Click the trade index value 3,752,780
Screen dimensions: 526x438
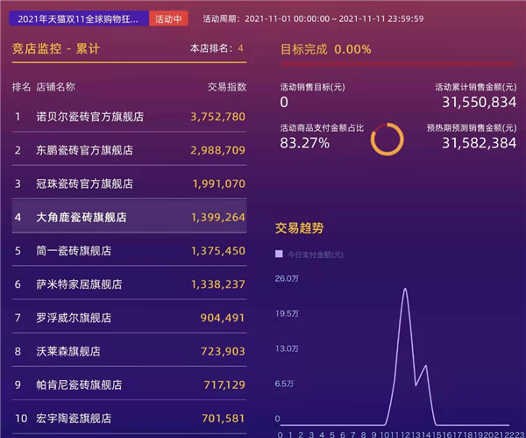point(217,117)
